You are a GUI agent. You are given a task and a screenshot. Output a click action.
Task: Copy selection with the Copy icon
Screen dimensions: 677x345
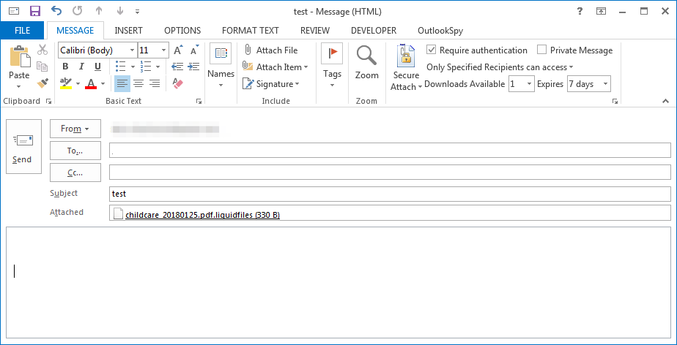[x=42, y=67]
